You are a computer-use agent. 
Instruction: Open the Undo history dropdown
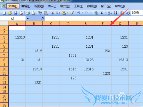(83, 13)
